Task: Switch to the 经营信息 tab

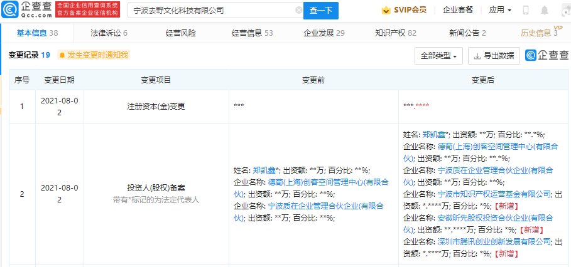Action: [x=252, y=33]
